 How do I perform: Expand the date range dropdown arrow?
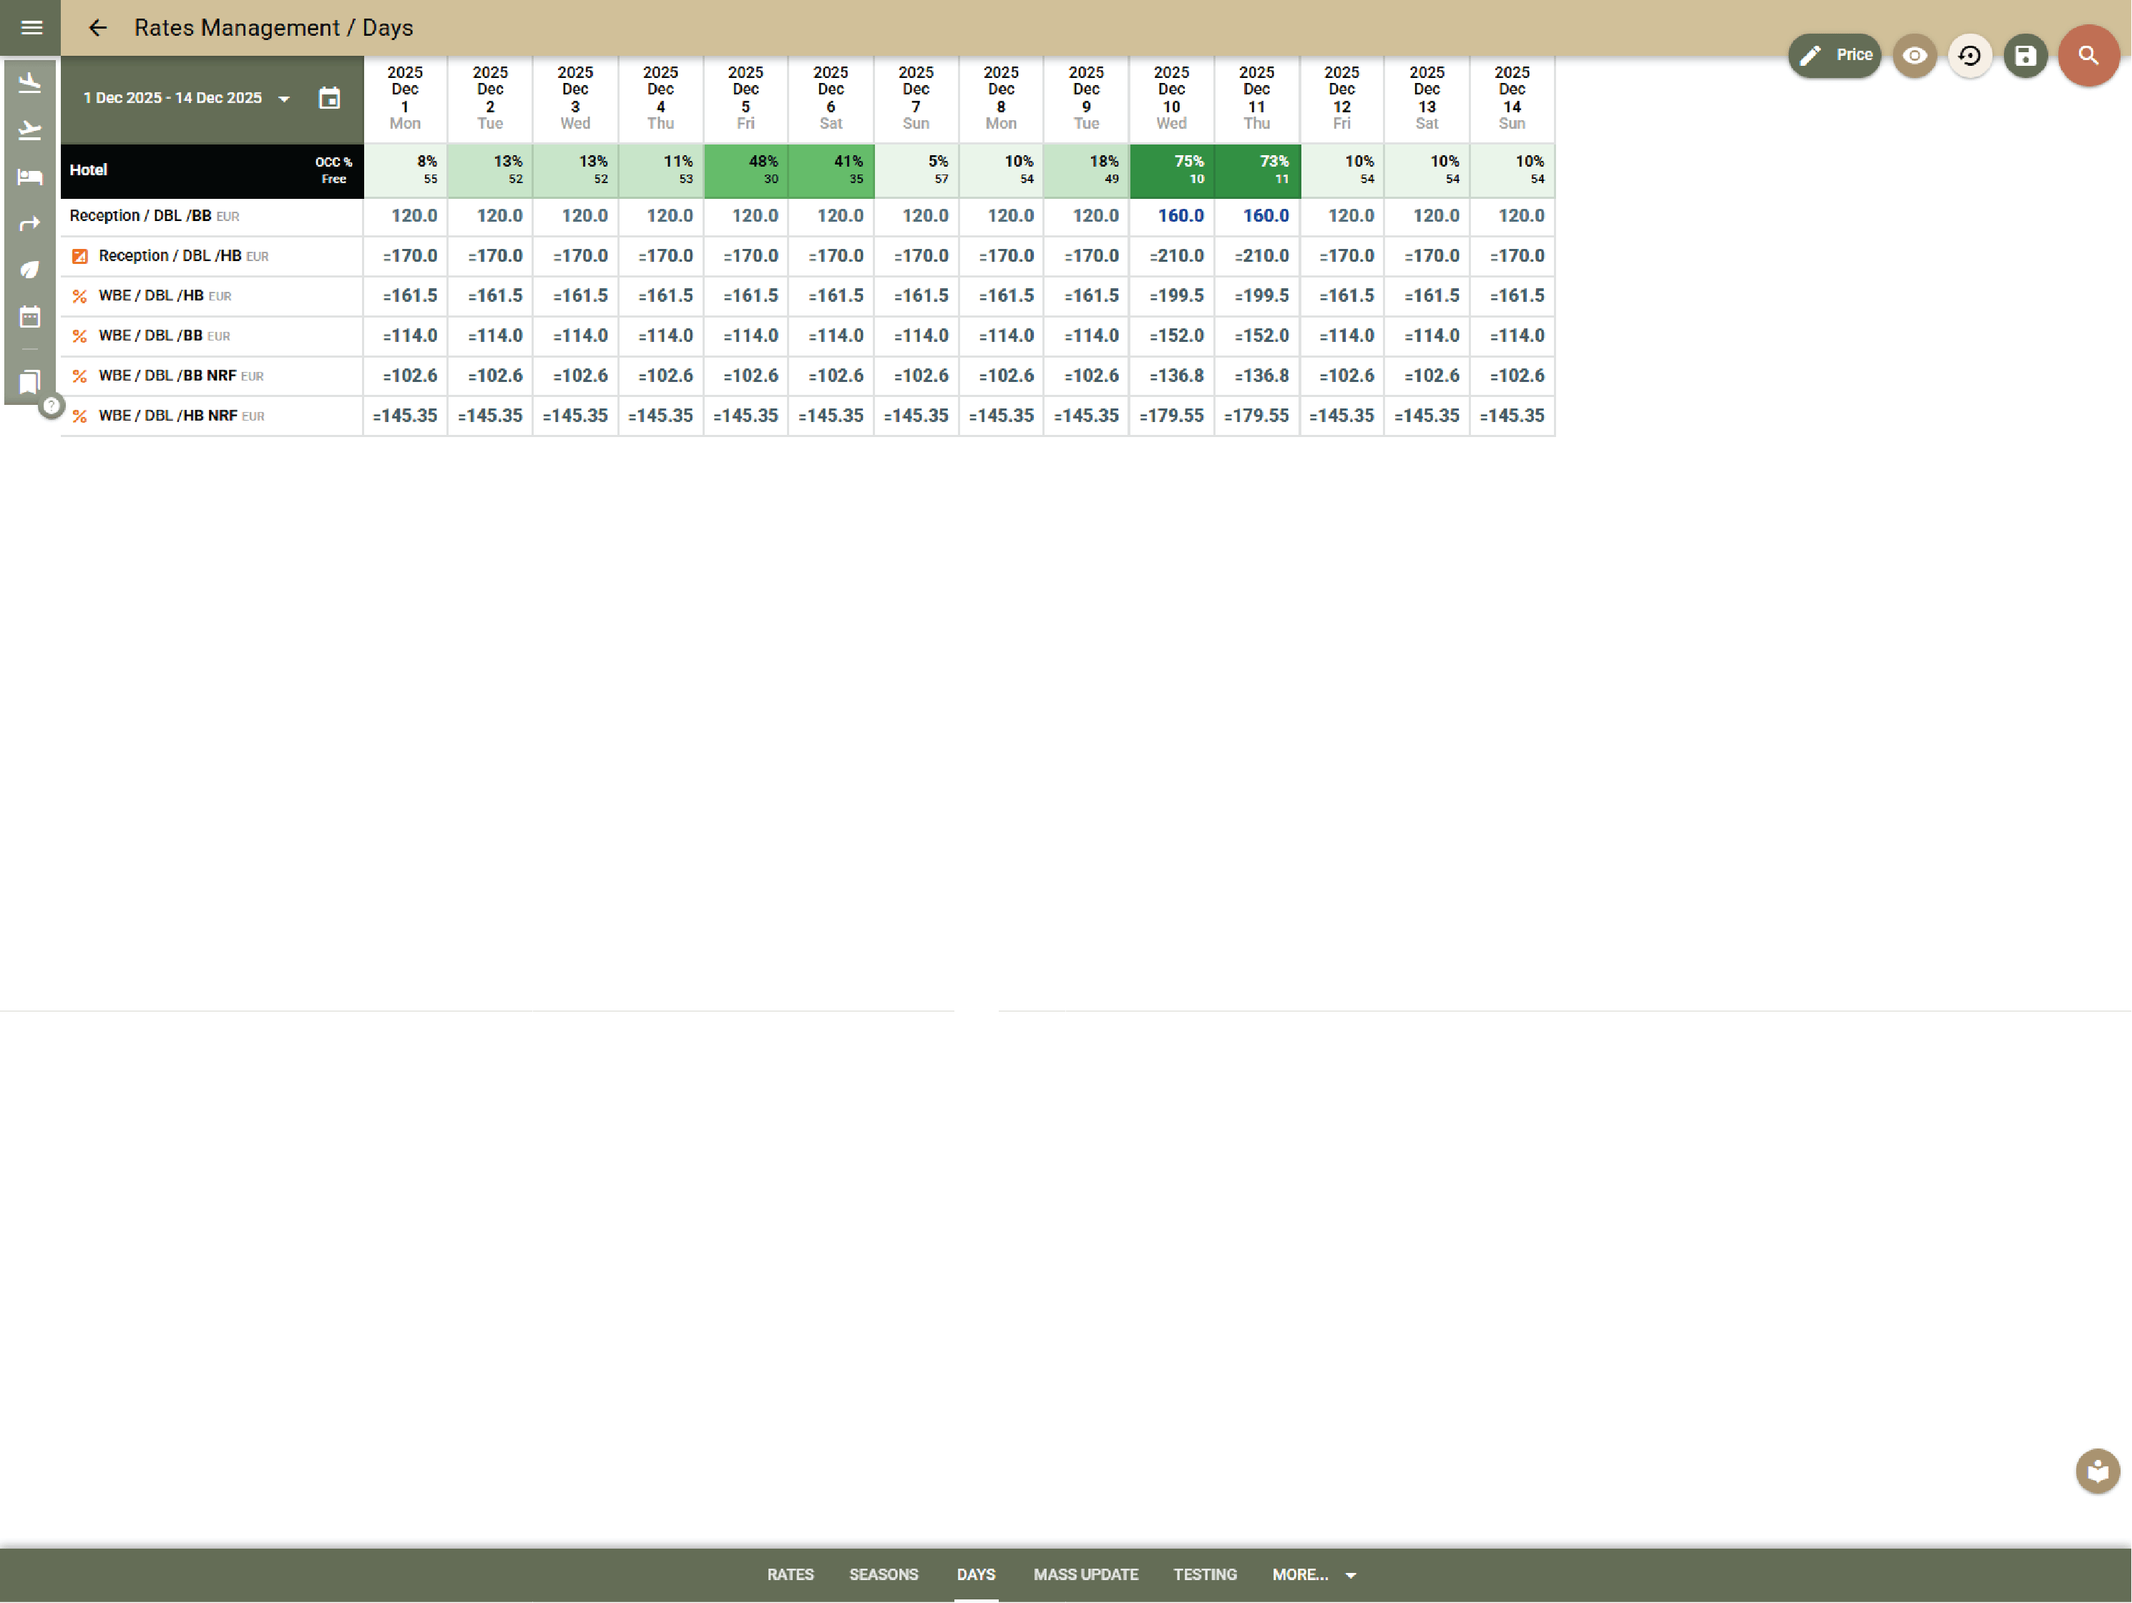click(x=284, y=99)
